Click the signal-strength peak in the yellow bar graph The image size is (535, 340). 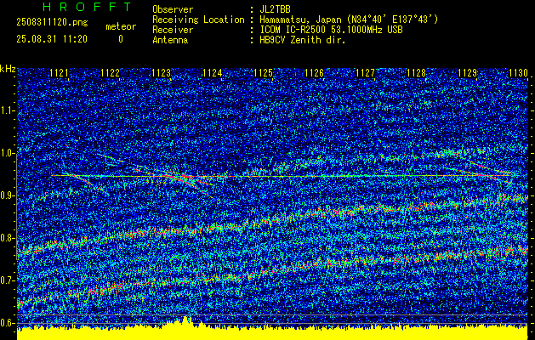pyautogui.click(x=185, y=320)
